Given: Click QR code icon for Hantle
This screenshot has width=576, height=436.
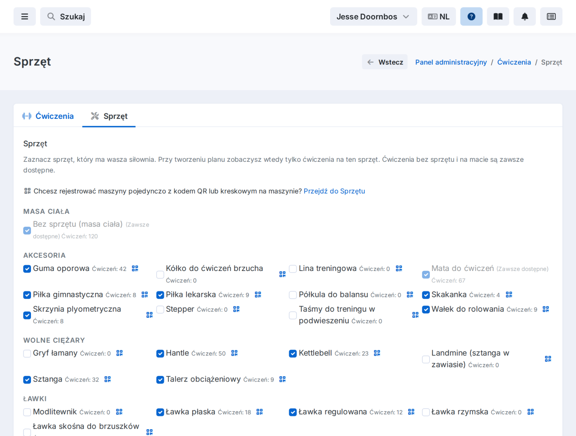Looking at the screenshot, I should (234, 353).
